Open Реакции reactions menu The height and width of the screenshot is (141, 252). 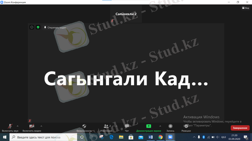pyautogui.click(x=186, y=128)
